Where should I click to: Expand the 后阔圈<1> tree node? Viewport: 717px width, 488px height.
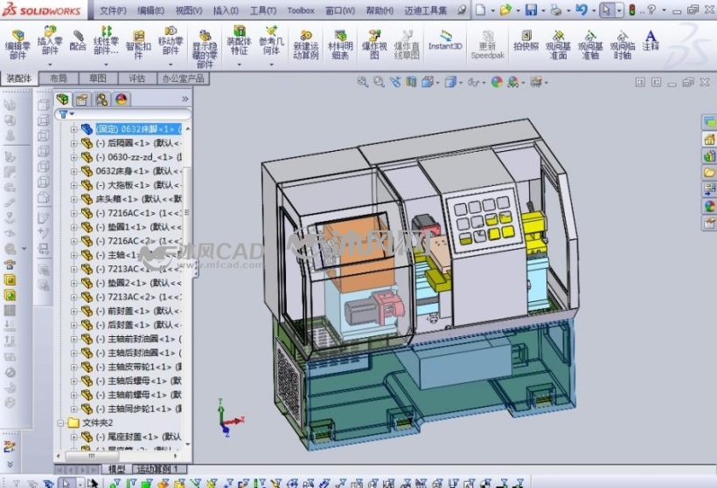(73, 143)
